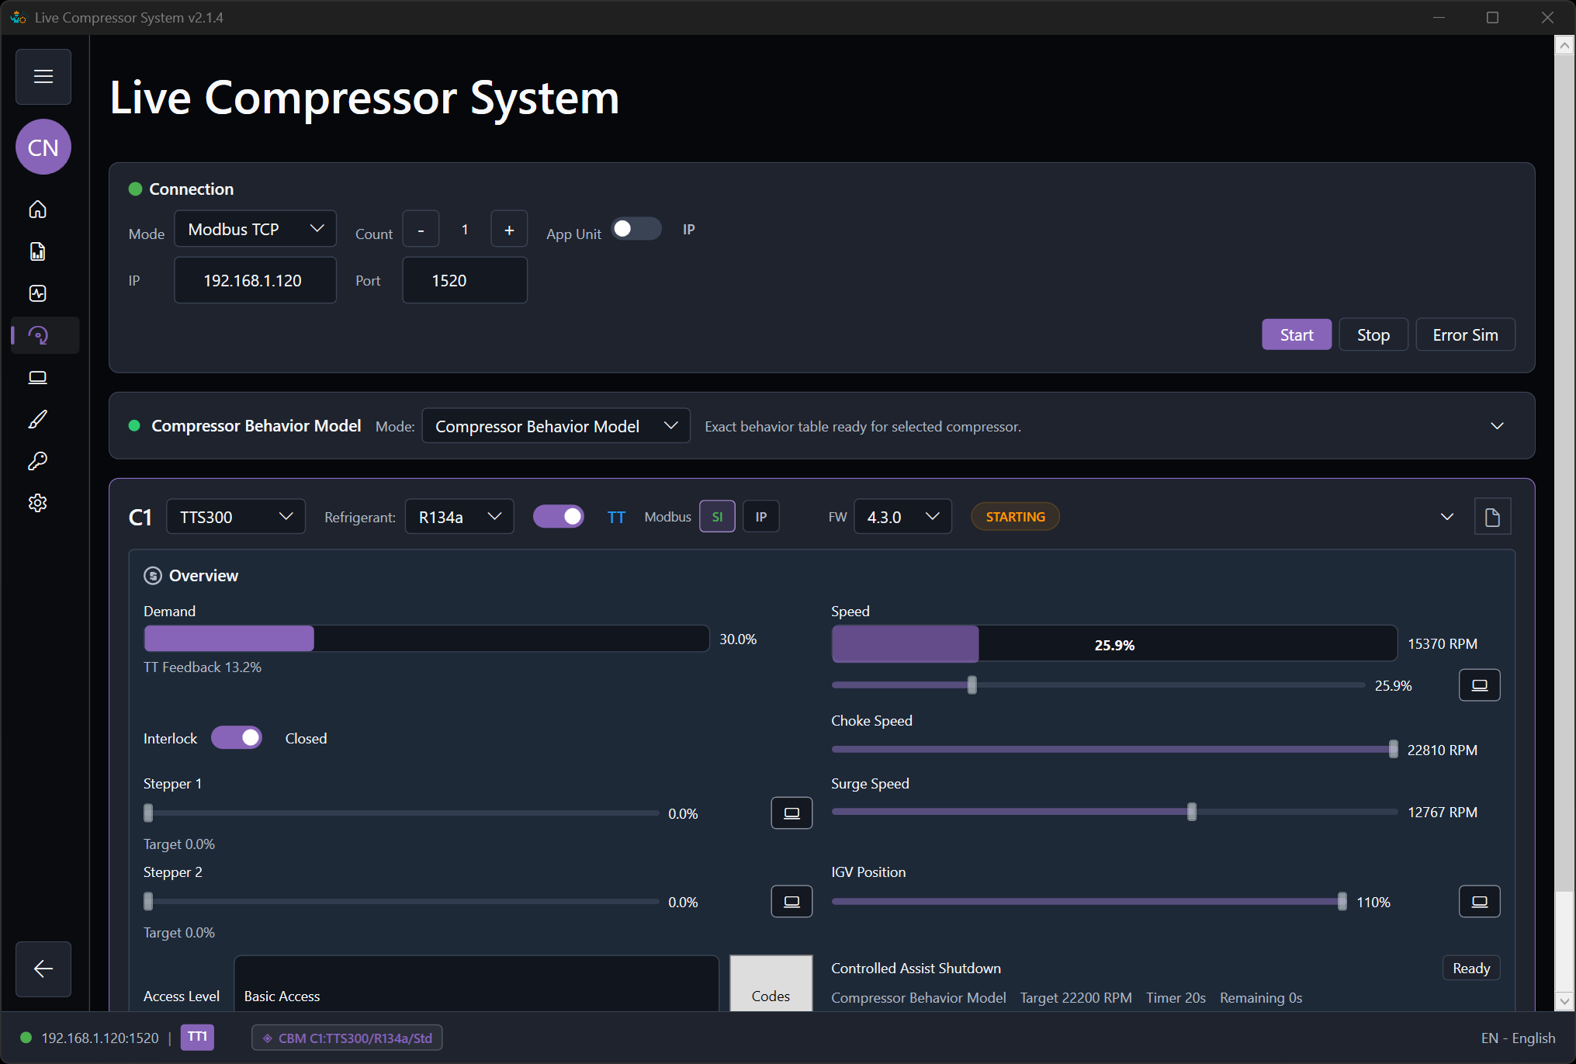Click the Stepper 1 monitor override icon

[791, 813]
